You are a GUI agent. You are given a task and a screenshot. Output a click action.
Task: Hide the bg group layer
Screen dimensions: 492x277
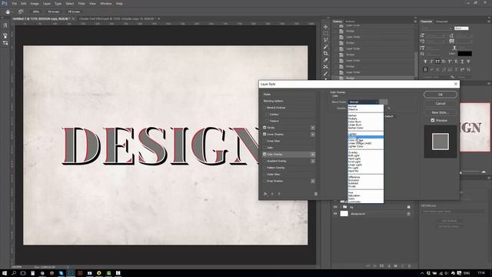pos(335,207)
